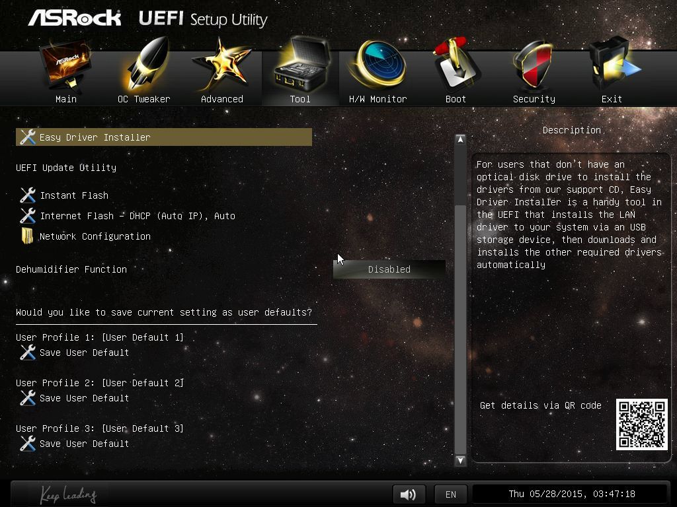Click 'Get details via QR code' text
The width and height of the screenshot is (677, 507).
click(541, 405)
